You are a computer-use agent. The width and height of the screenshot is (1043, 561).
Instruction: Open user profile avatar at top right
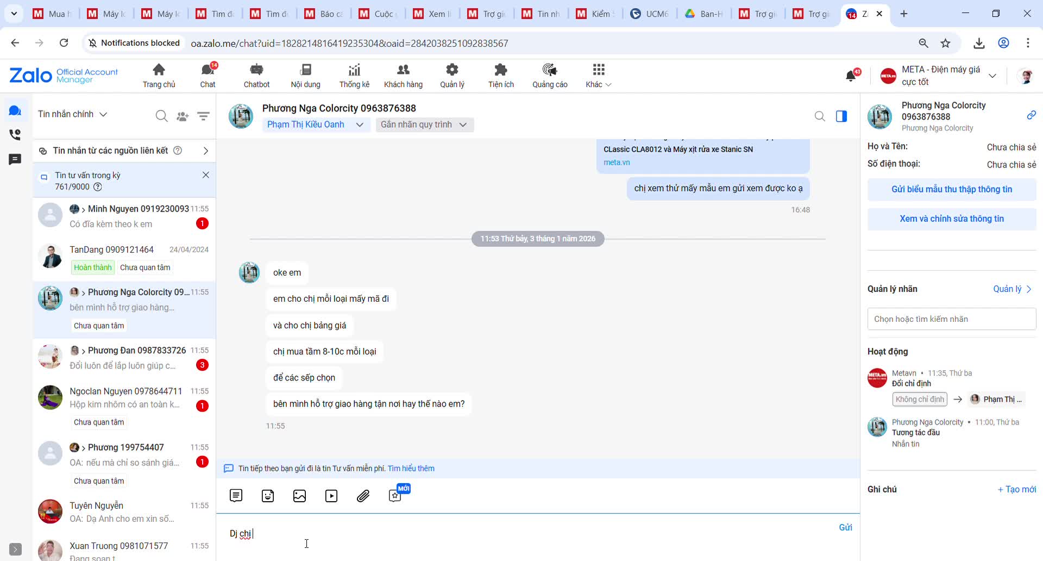pos(1026,76)
